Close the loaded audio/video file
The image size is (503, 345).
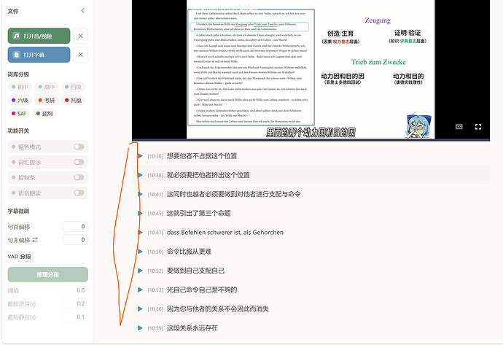pos(80,36)
